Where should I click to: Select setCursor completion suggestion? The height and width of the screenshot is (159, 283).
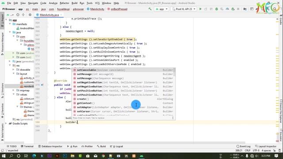(123, 111)
